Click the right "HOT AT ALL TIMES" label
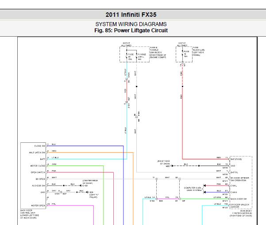 (x=182, y=44)
